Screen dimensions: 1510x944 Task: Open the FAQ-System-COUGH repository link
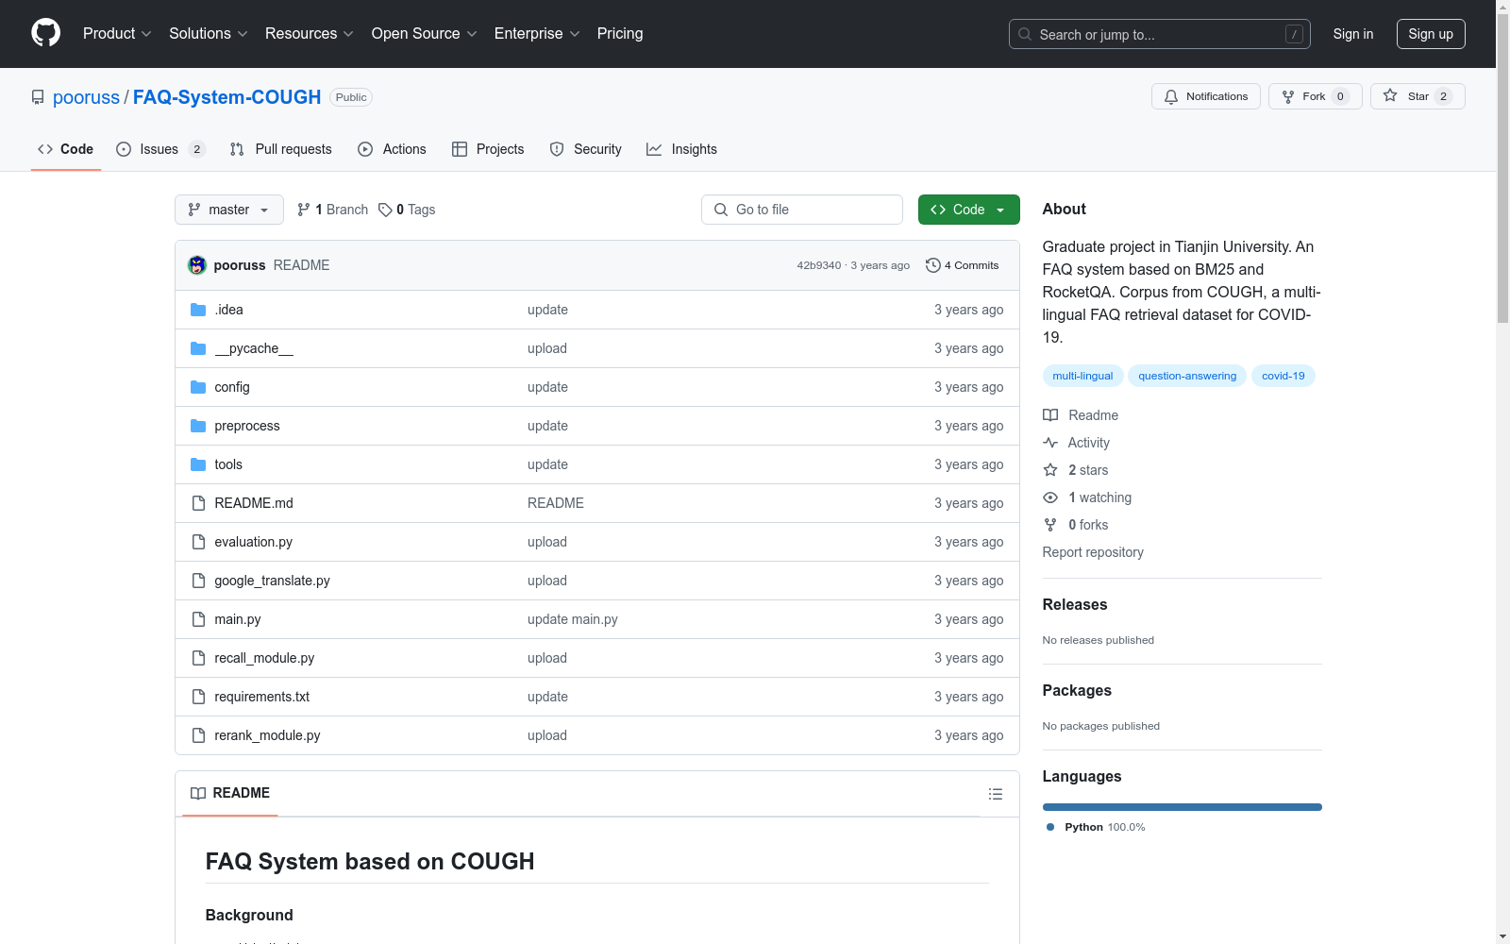click(226, 97)
